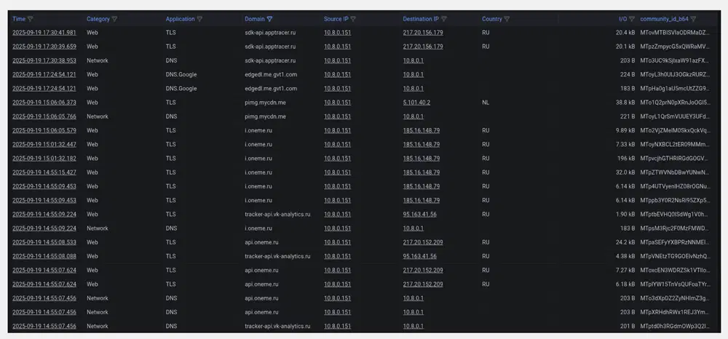Open the active Domain column filter icon

click(x=270, y=19)
